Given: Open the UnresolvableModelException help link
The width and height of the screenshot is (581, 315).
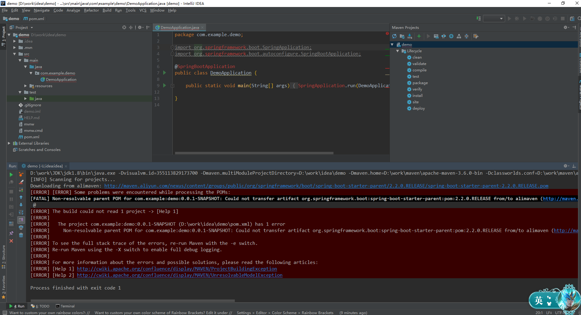Looking at the screenshot, I should click(180, 275).
